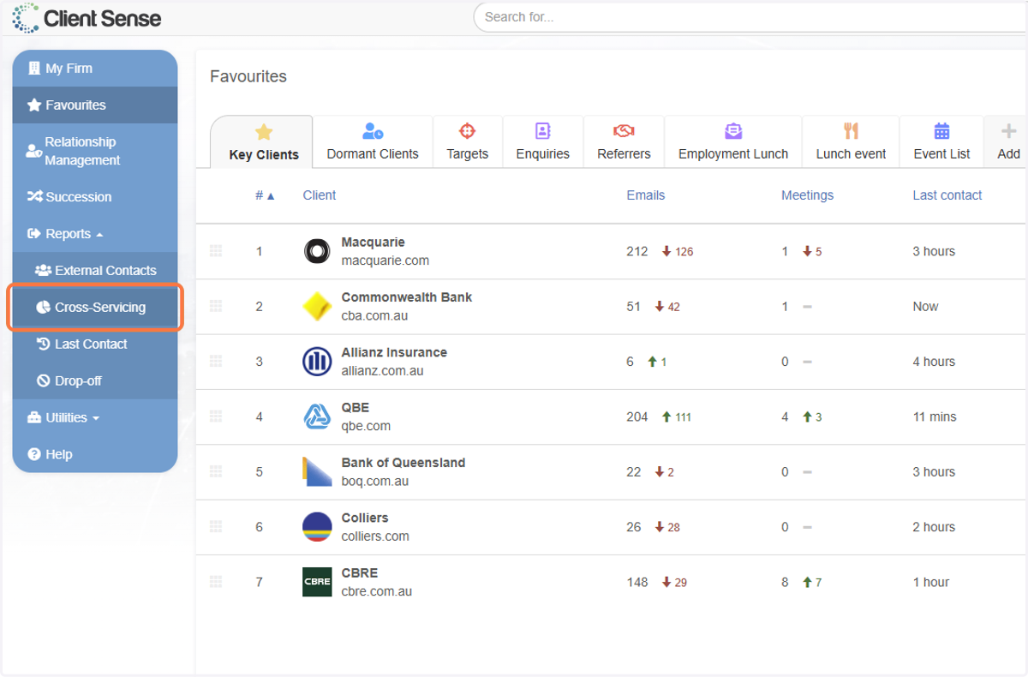Click the Lunch event fork icon
Viewport: 1028px width, 677px height.
[851, 131]
